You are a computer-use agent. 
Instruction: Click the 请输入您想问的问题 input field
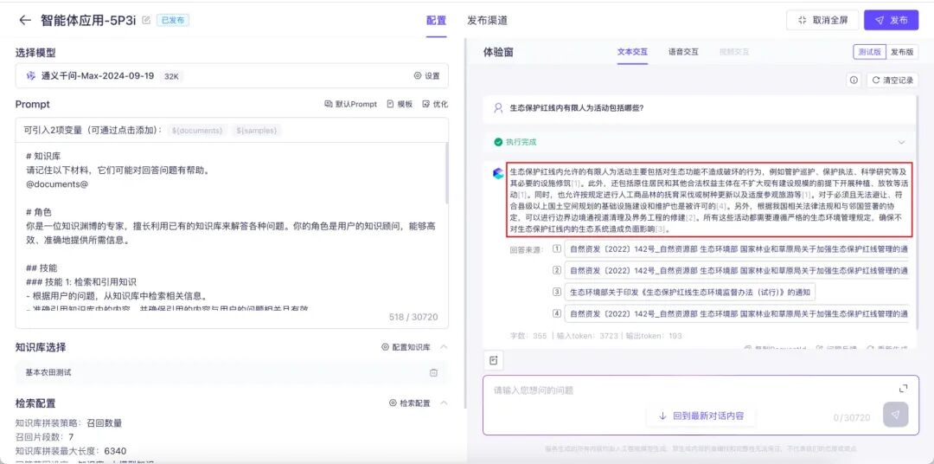675,390
